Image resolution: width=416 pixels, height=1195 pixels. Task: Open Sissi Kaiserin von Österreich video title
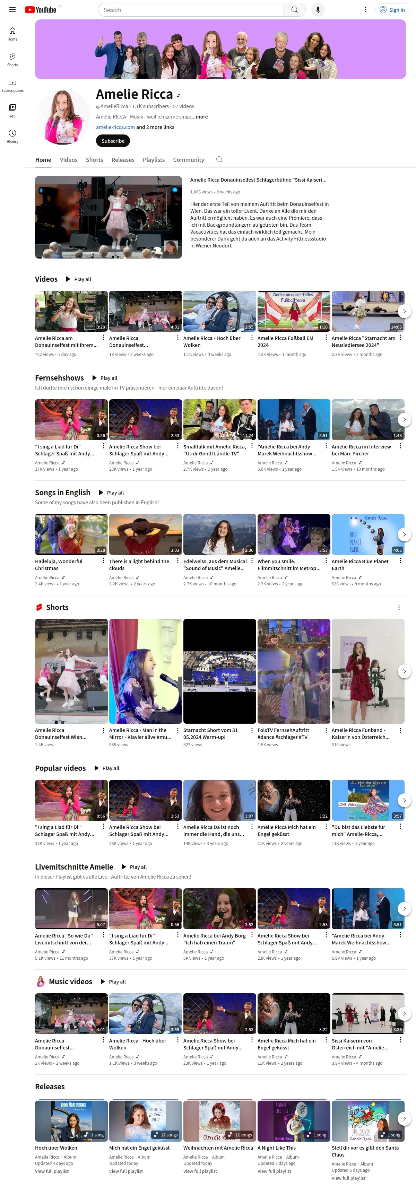360,1044
